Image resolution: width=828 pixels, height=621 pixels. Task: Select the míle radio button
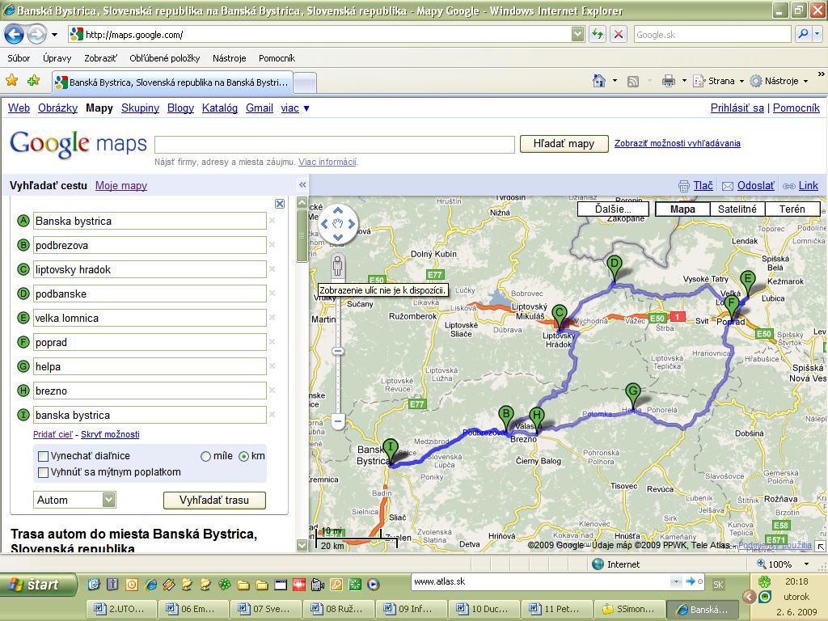coord(205,456)
